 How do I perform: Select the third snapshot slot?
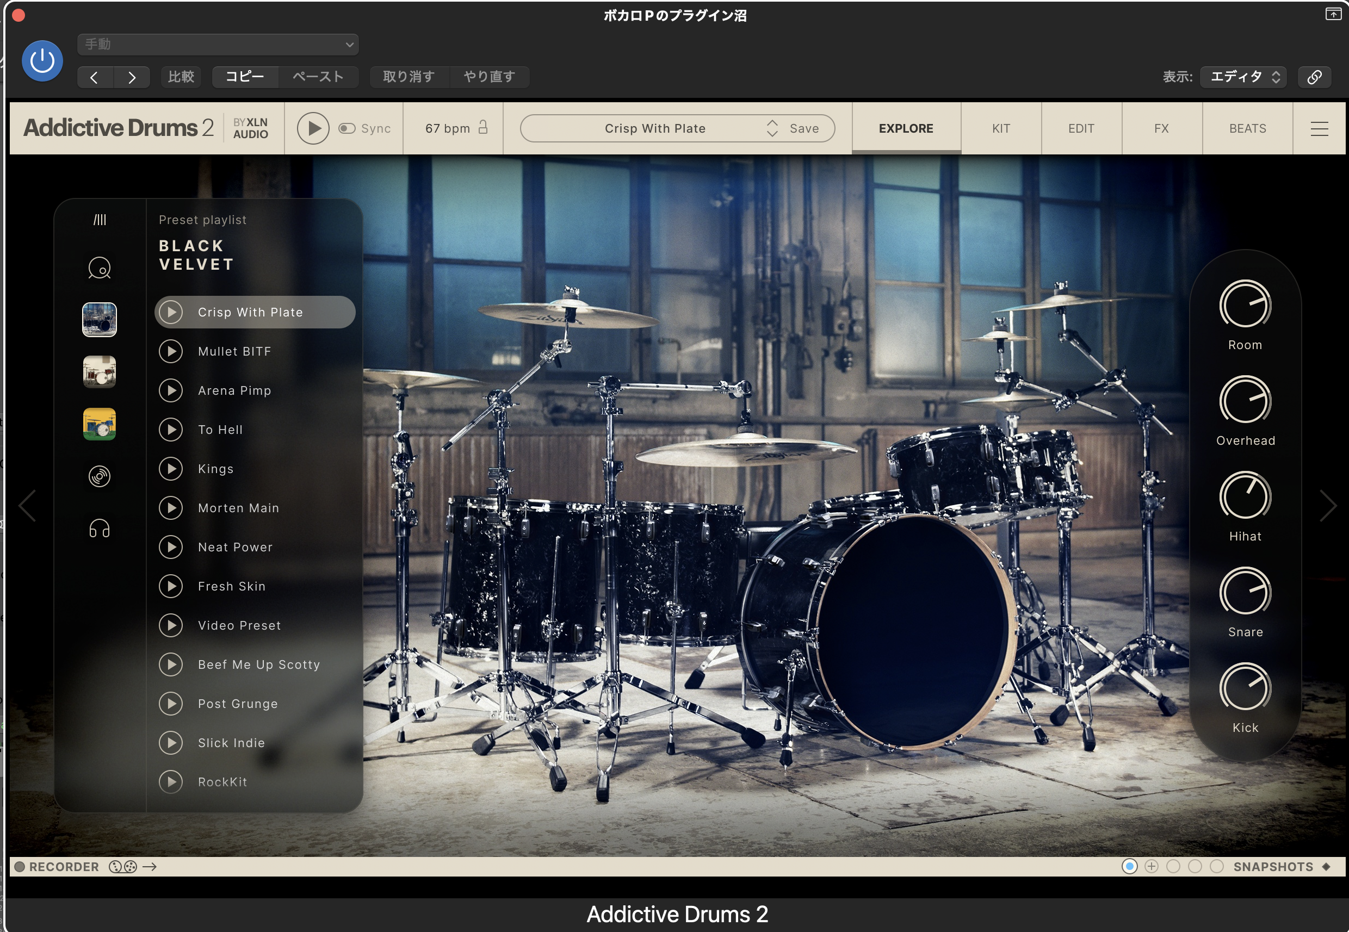pos(1173,867)
